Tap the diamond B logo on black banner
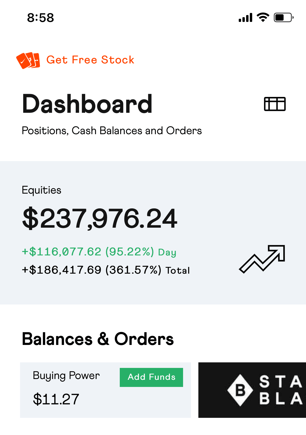Screen dimensions: 306x435 (240, 390)
